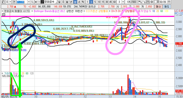Select the 15-minute interval button

click(103, 2)
